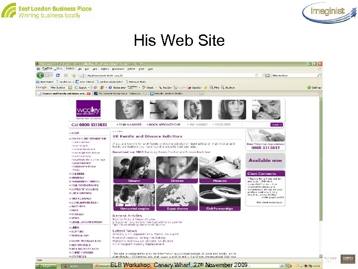Open CHILDREN in the left sidebar
Image resolution: width=358 pixels, height=269 pixels.
pyautogui.click(x=77, y=174)
